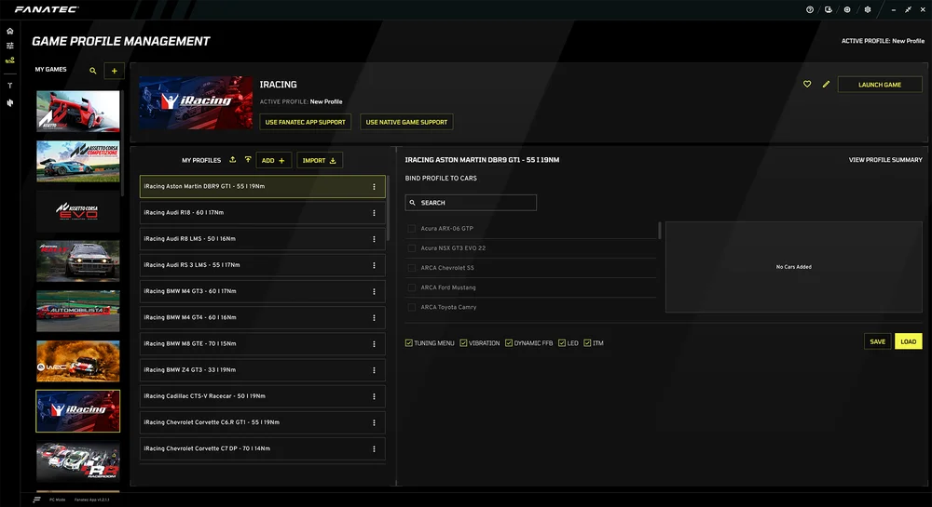
Task: Import a profile with IMPORT button
Action: coord(319,160)
